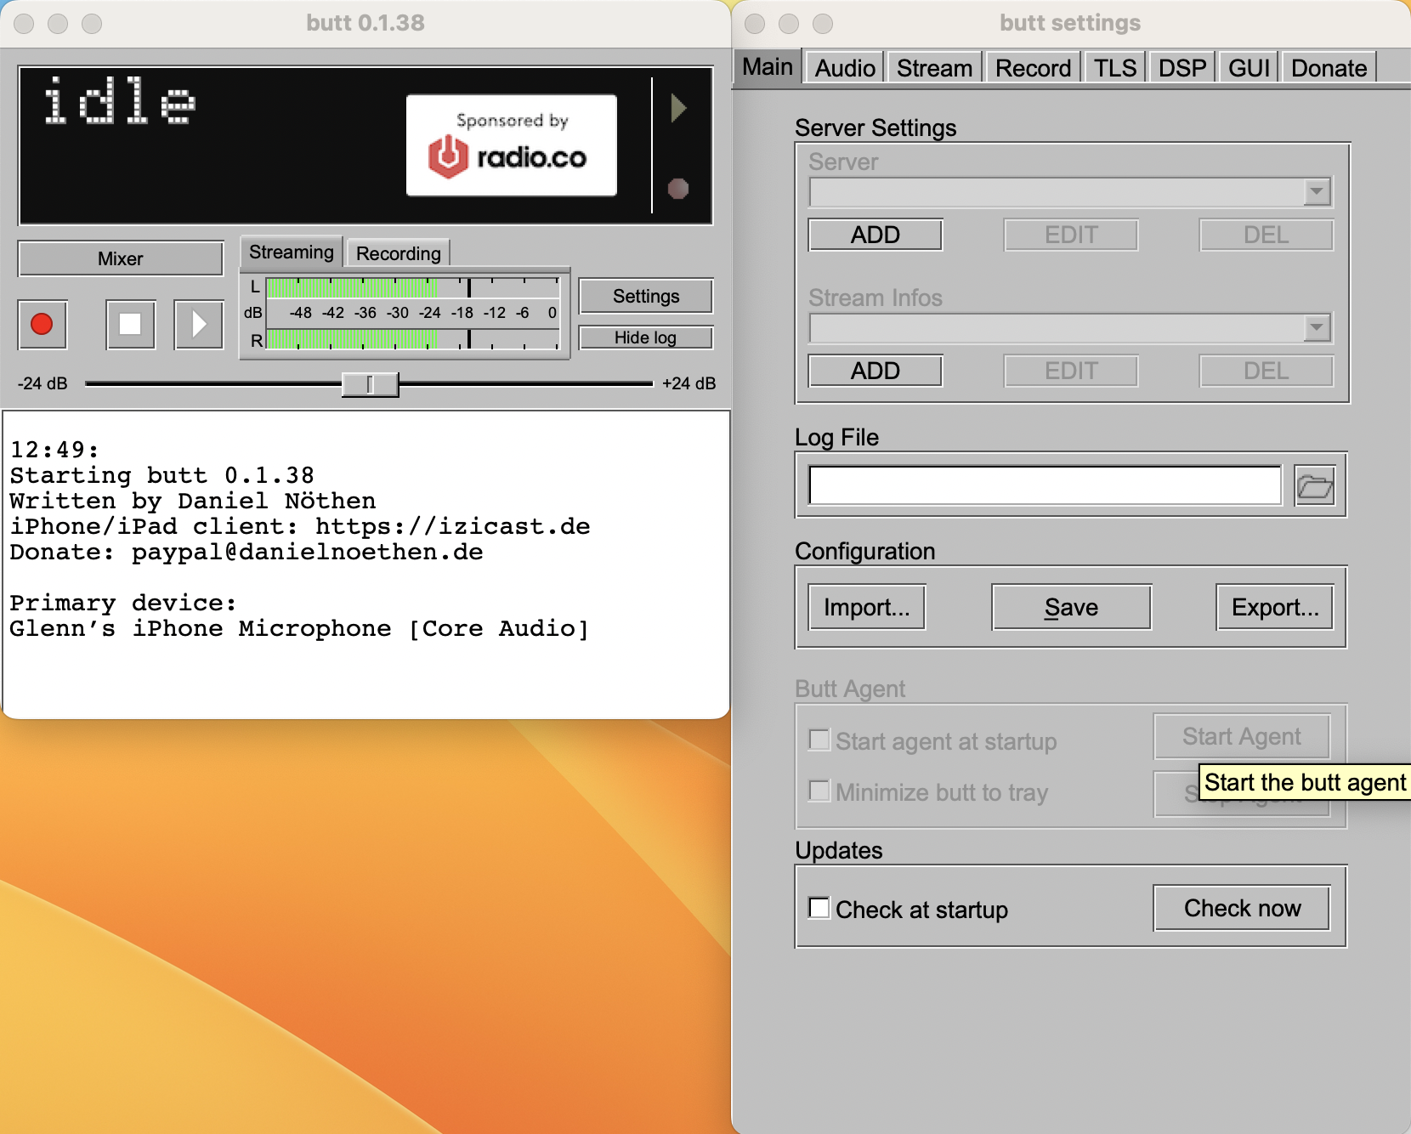Click the Settings button in butt window
This screenshot has height=1134, width=1411.
646,296
